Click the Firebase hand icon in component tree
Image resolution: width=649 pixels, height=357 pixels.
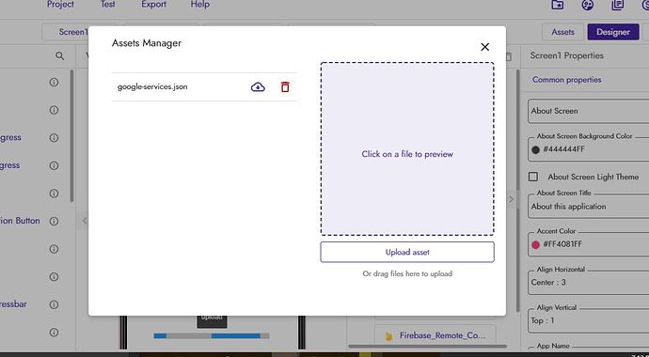(388, 336)
